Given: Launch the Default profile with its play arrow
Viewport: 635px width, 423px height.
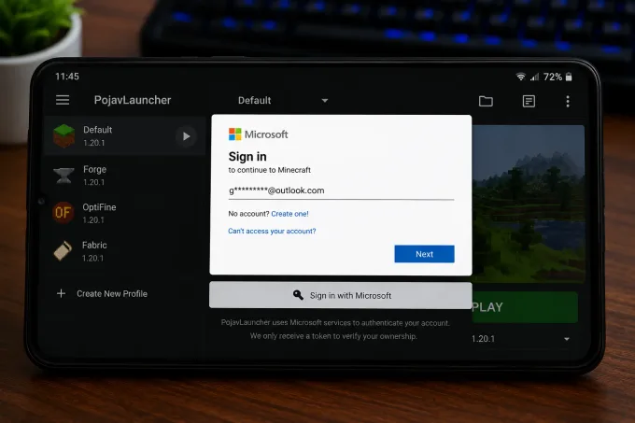Looking at the screenshot, I should [186, 136].
